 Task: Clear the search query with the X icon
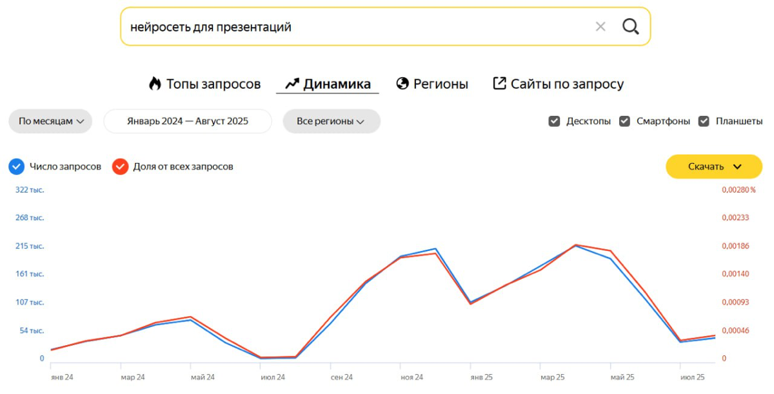(x=600, y=26)
